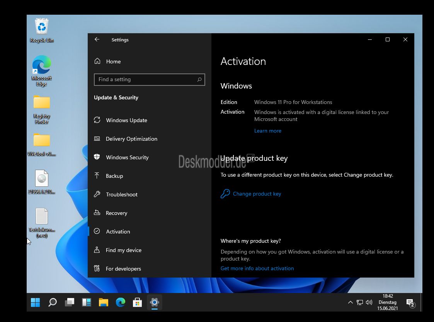The height and width of the screenshot is (322, 434).
Task: Open File Explorer from the taskbar
Action: tap(104, 302)
